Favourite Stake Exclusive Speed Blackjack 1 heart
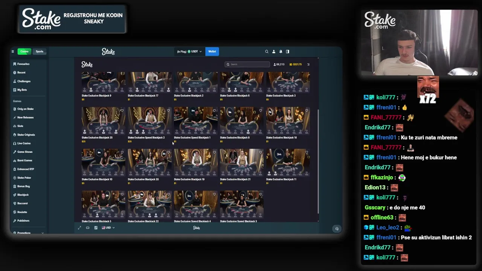 click(x=214, y=111)
